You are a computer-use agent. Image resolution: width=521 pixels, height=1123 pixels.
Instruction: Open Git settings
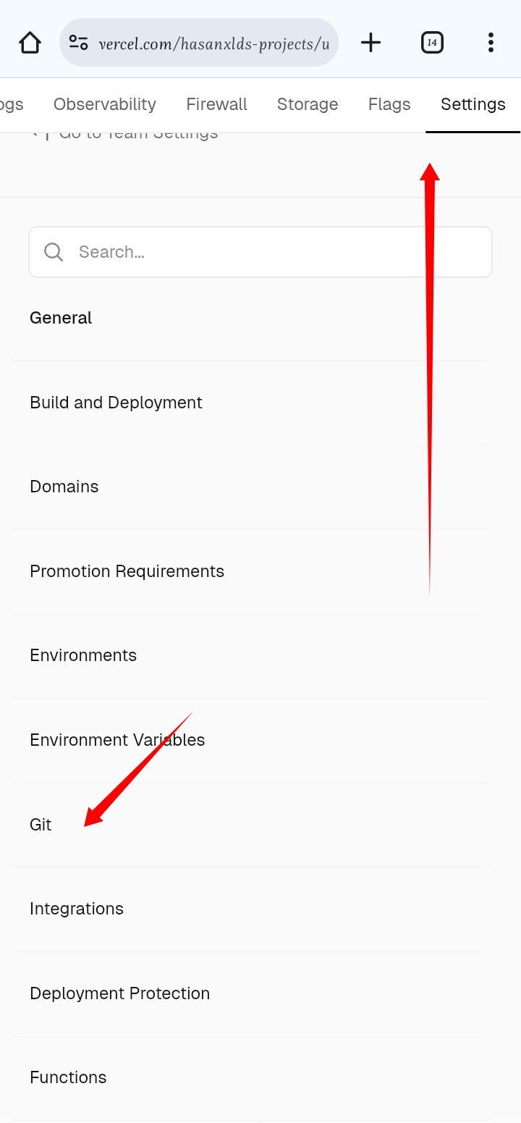click(41, 825)
